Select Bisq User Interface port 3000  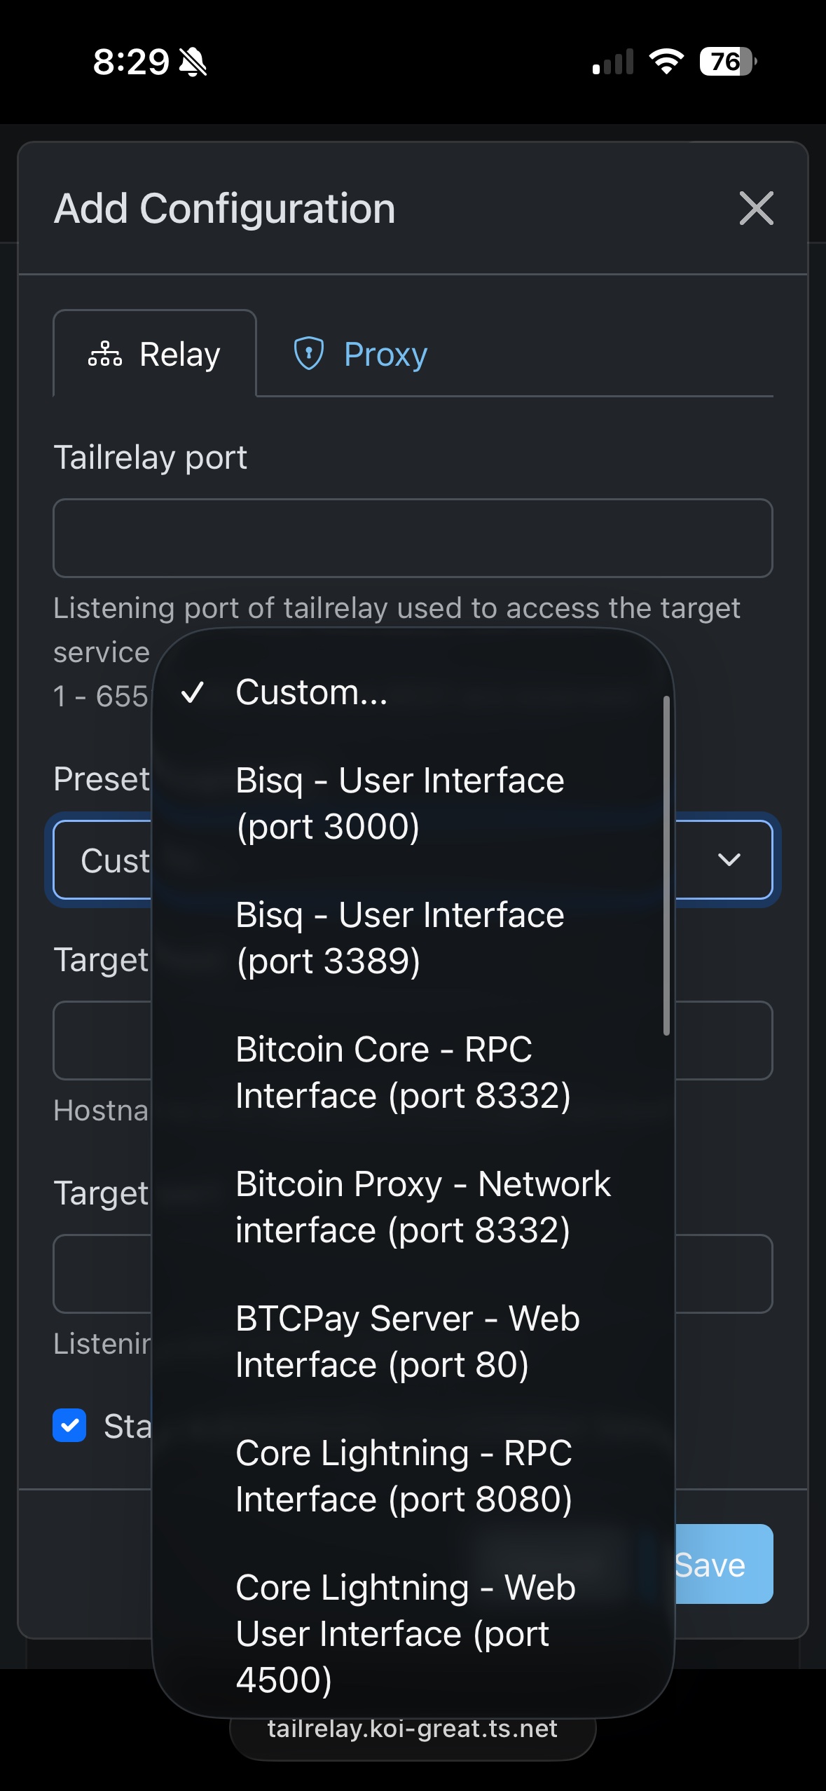(x=399, y=803)
